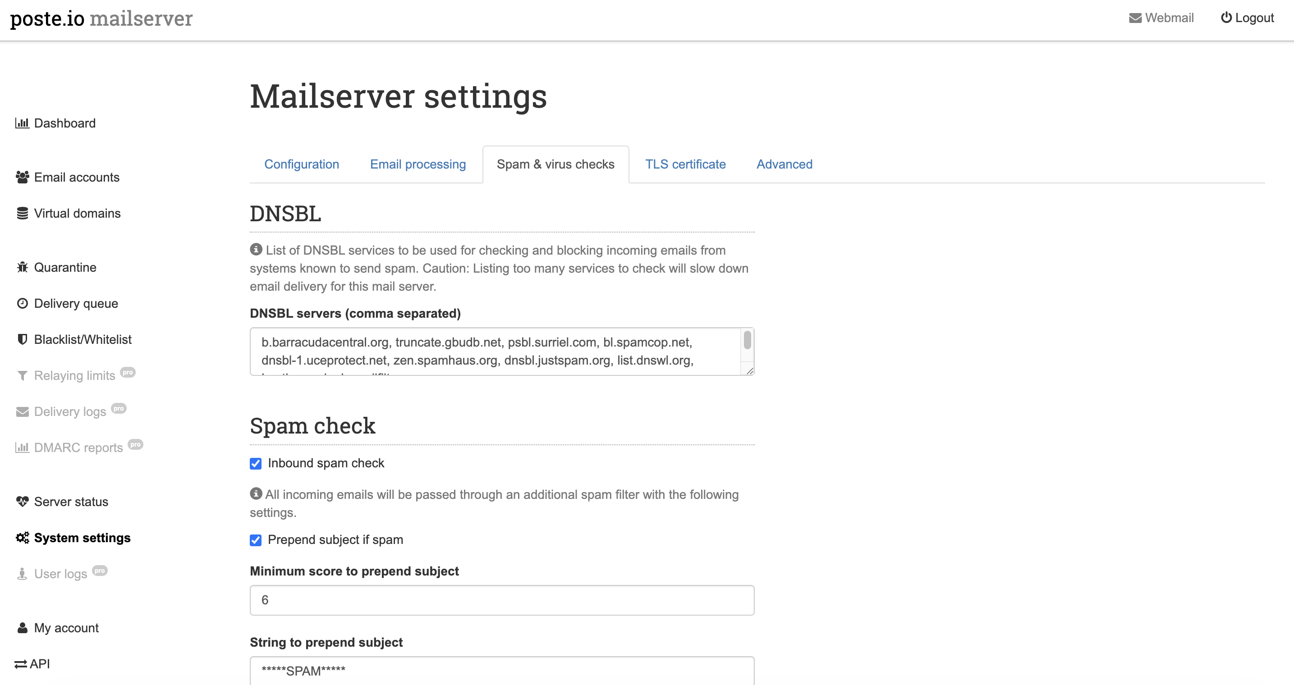Image resolution: width=1294 pixels, height=685 pixels.
Task: Click the Dashboard chart icon
Action: [x=22, y=123]
